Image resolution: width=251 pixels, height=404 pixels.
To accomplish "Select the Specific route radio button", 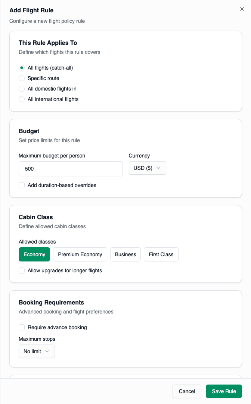I will click(x=22, y=78).
